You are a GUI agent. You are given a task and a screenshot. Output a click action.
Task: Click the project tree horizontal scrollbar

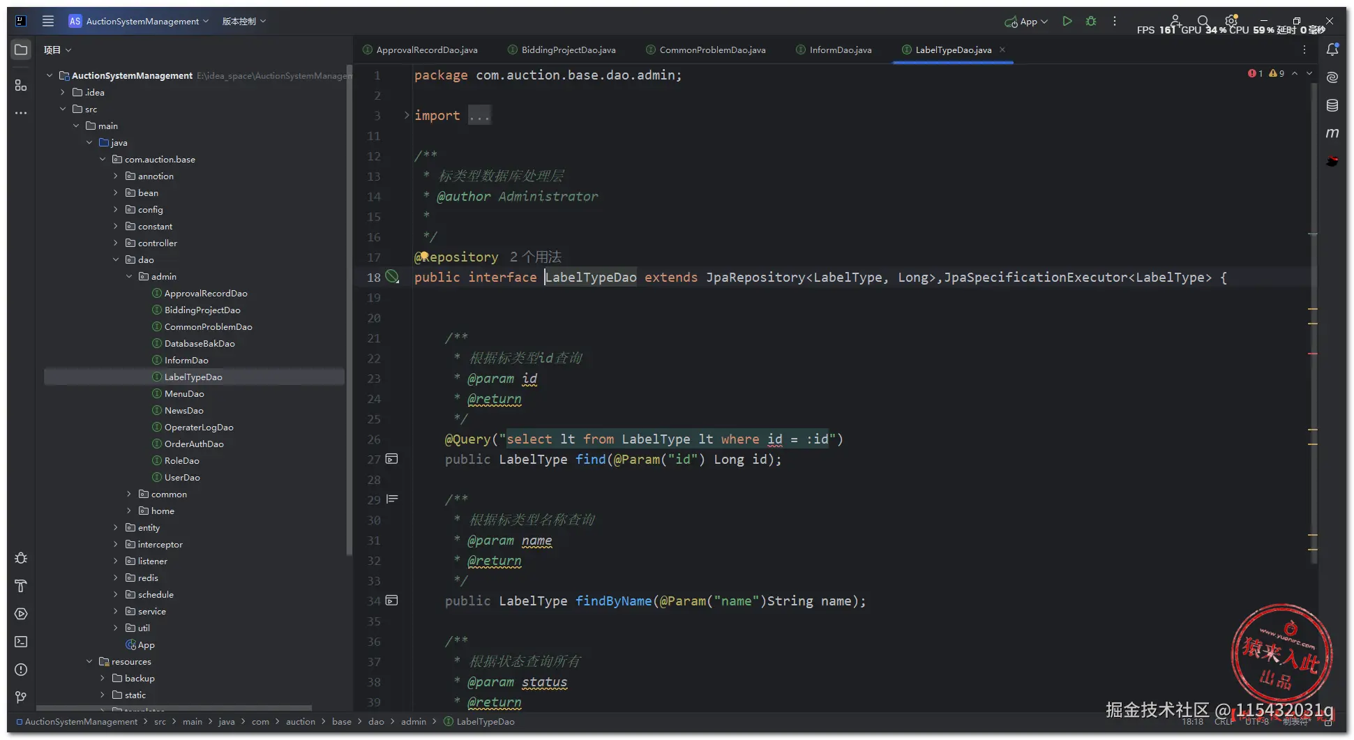point(174,709)
